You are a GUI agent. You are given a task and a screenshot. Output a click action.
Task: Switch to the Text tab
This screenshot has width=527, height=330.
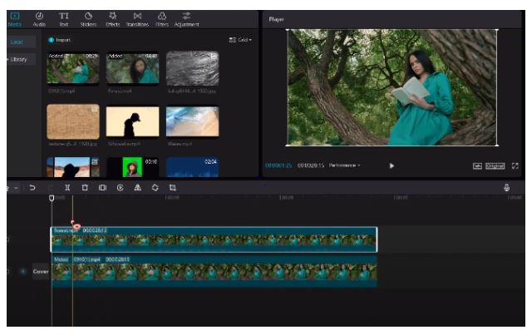tap(64, 19)
